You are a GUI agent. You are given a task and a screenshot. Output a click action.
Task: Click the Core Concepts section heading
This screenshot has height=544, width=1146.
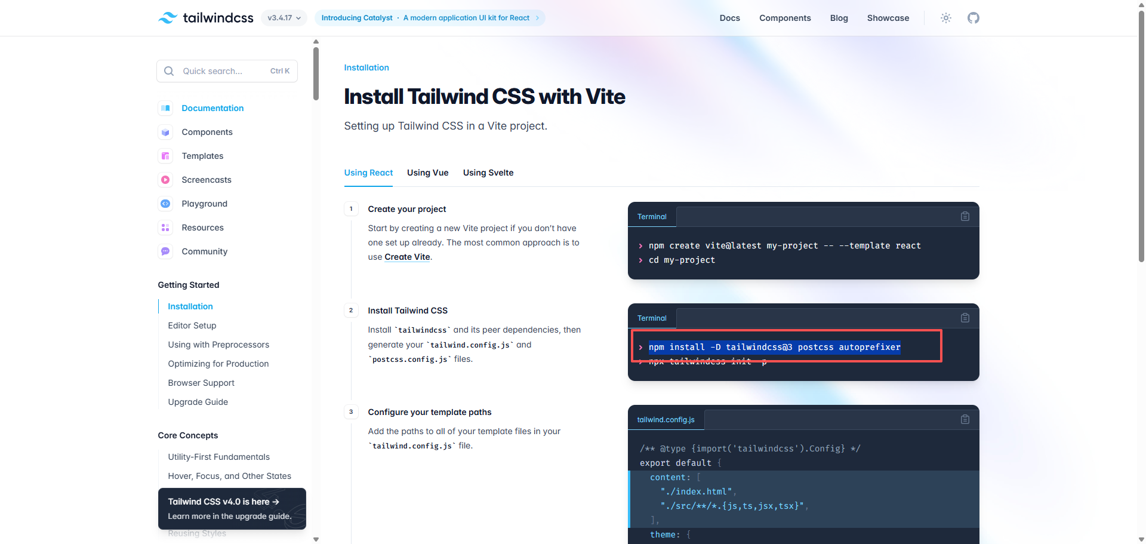tap(188, 435)
